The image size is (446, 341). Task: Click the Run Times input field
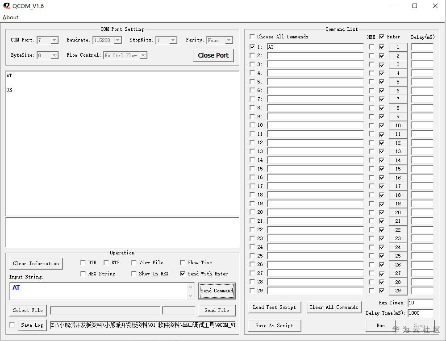click(x=421, y=303)
